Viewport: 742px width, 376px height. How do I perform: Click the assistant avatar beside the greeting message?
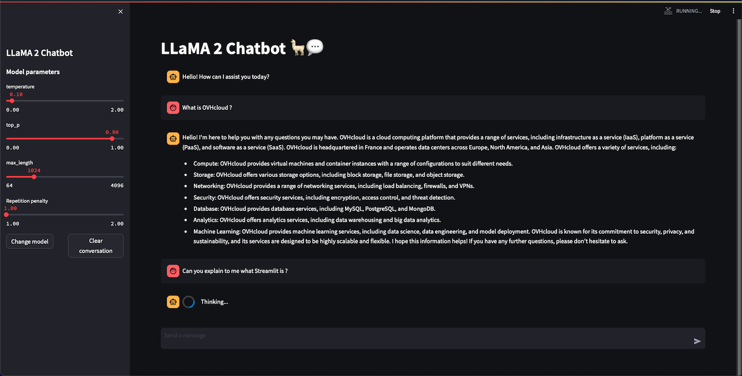(173, 77)
